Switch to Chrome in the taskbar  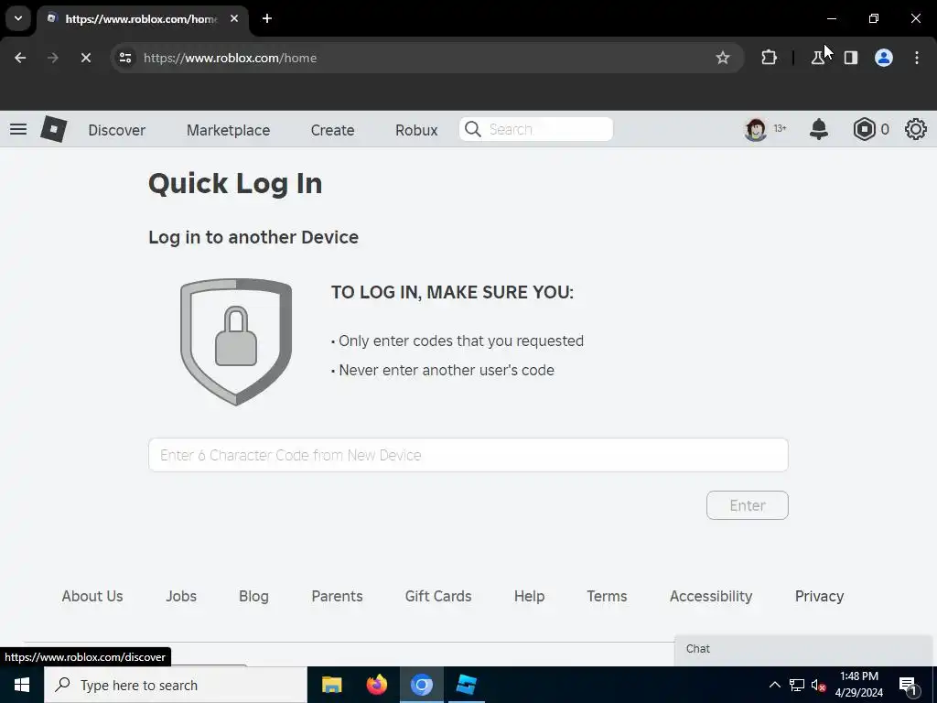point(421,685)
